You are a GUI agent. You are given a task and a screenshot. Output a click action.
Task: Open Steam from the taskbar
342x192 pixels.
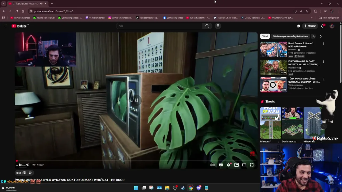tap(183, 188)
